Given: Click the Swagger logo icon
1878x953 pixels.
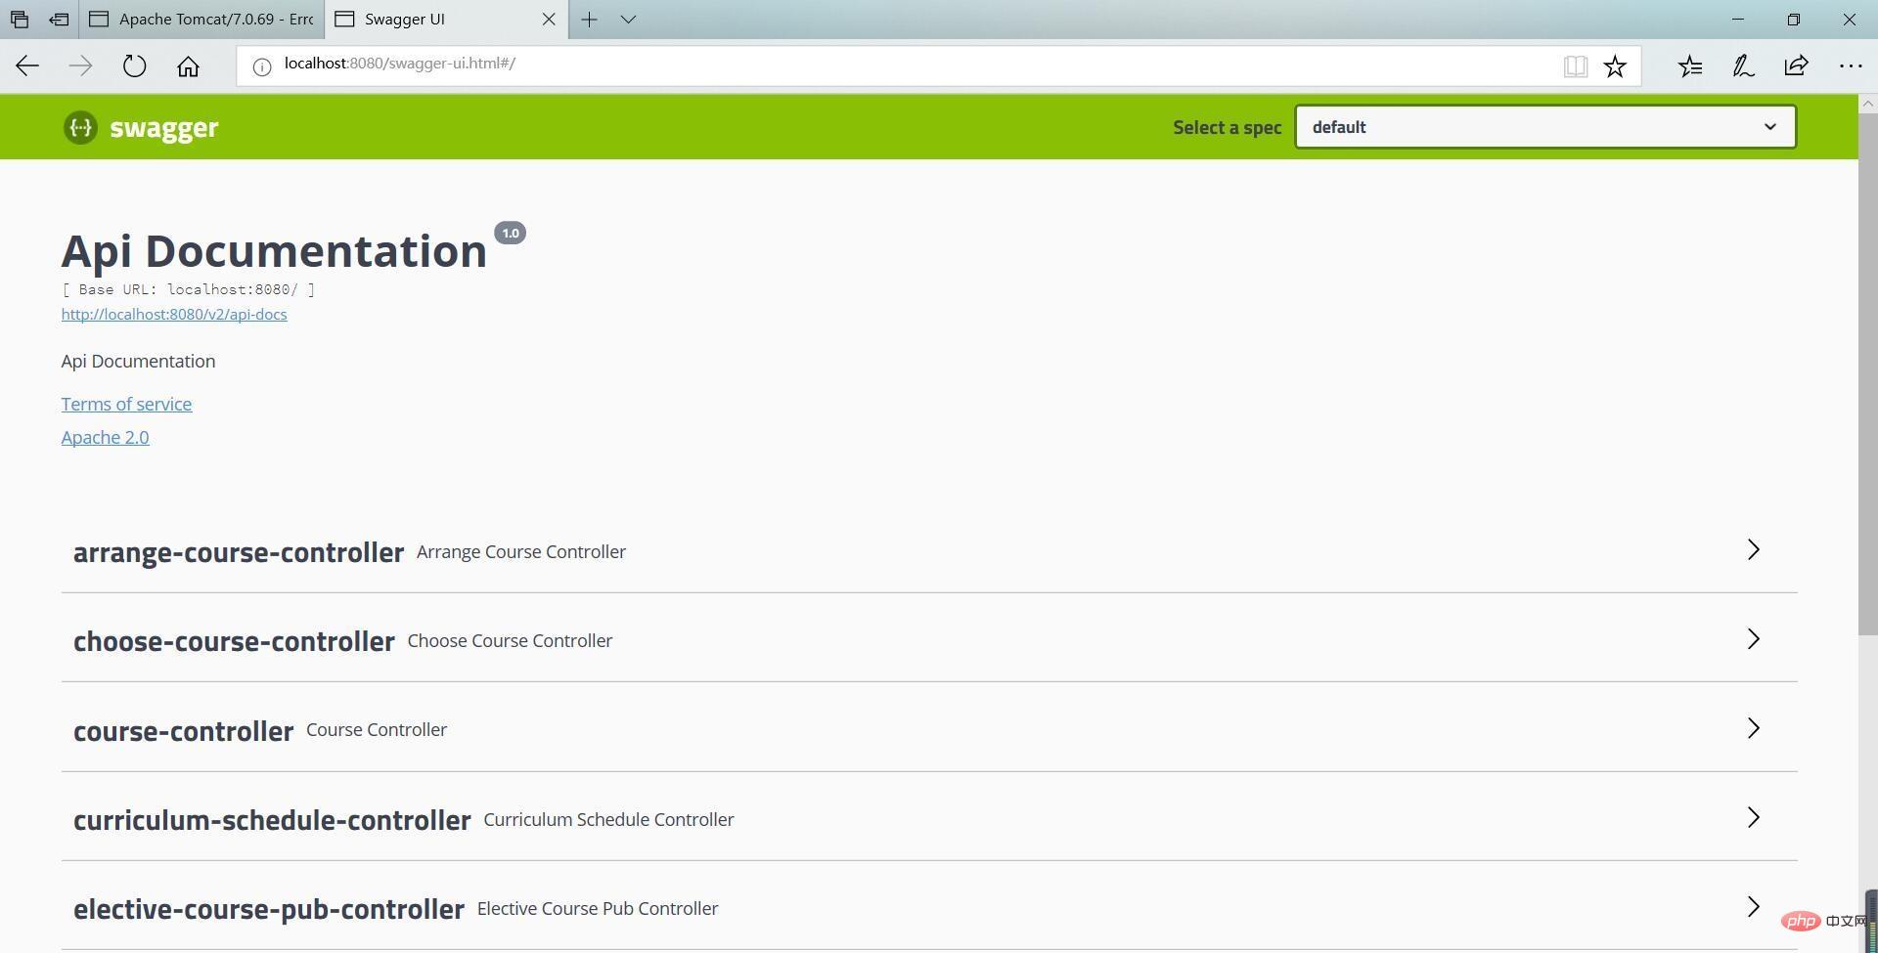Looking at the screenshot, I should (x=80, y=127).
